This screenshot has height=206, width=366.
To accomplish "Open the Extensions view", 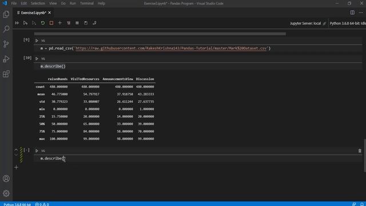I will pos(6,74).
